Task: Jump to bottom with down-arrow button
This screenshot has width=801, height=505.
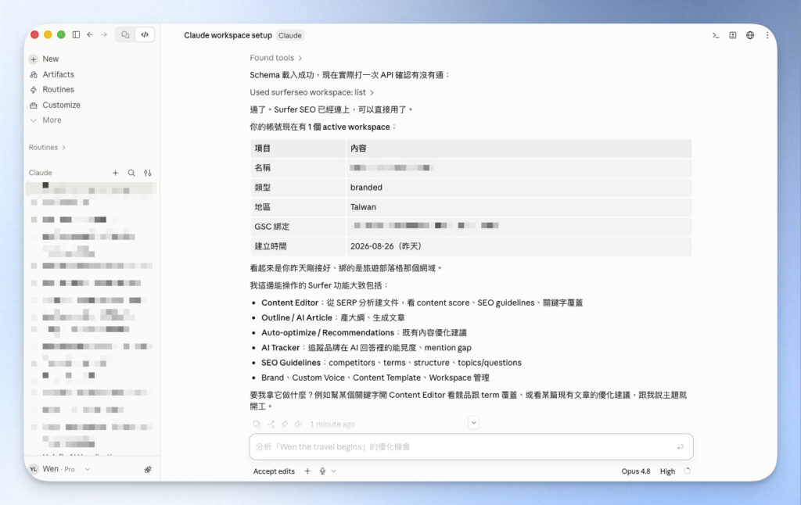Action: [473, 423]
